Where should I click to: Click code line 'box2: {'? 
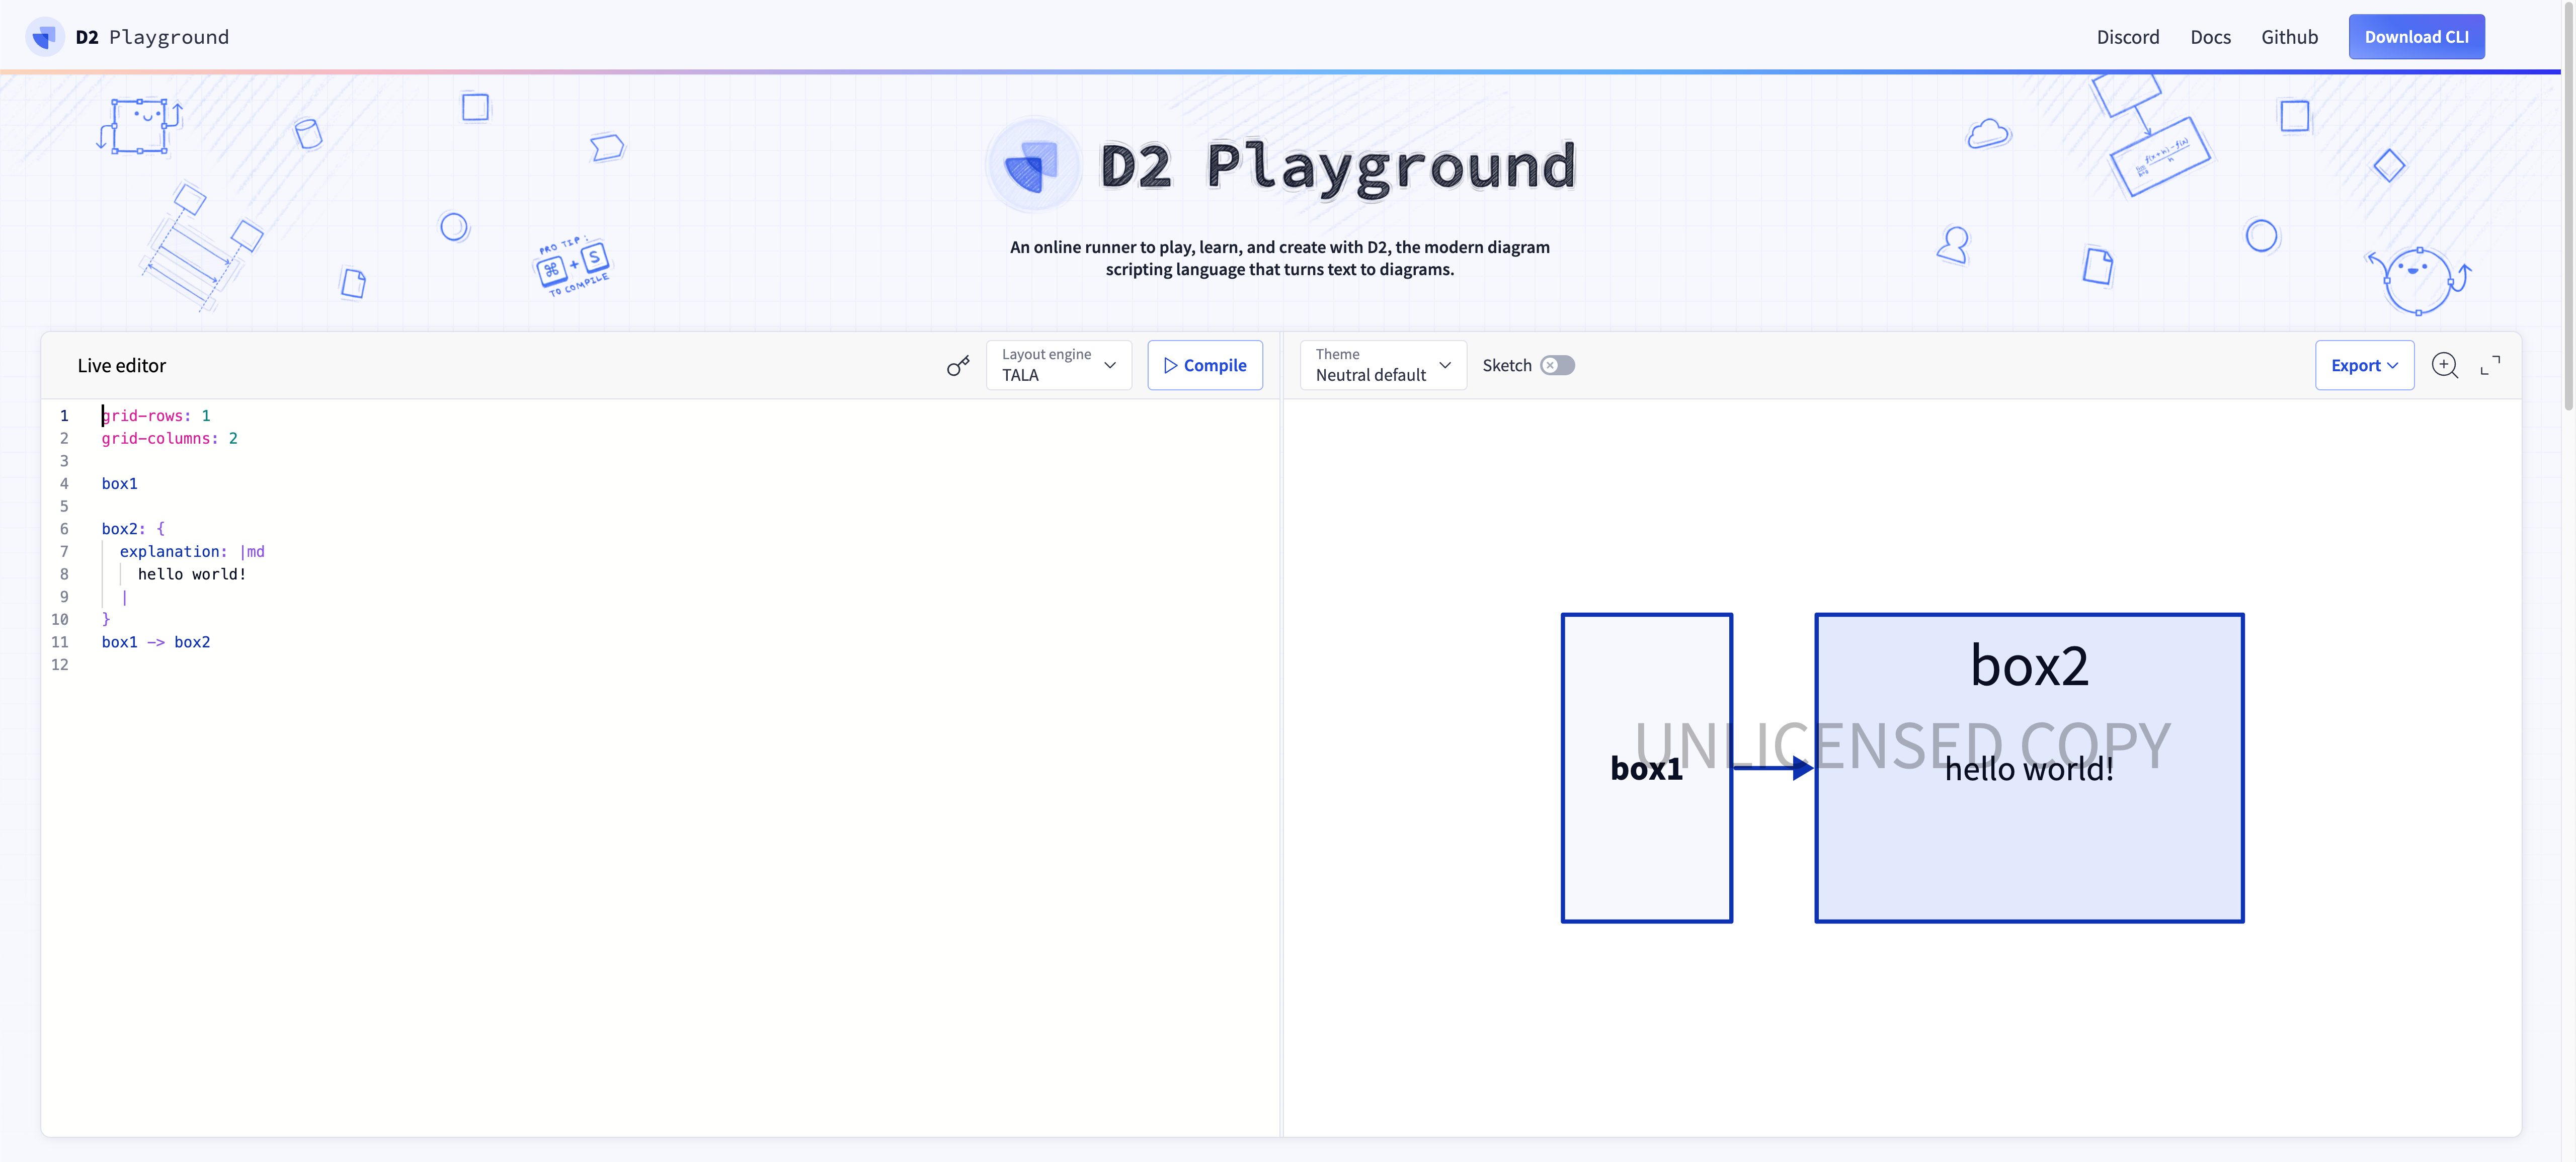[133, 529]
